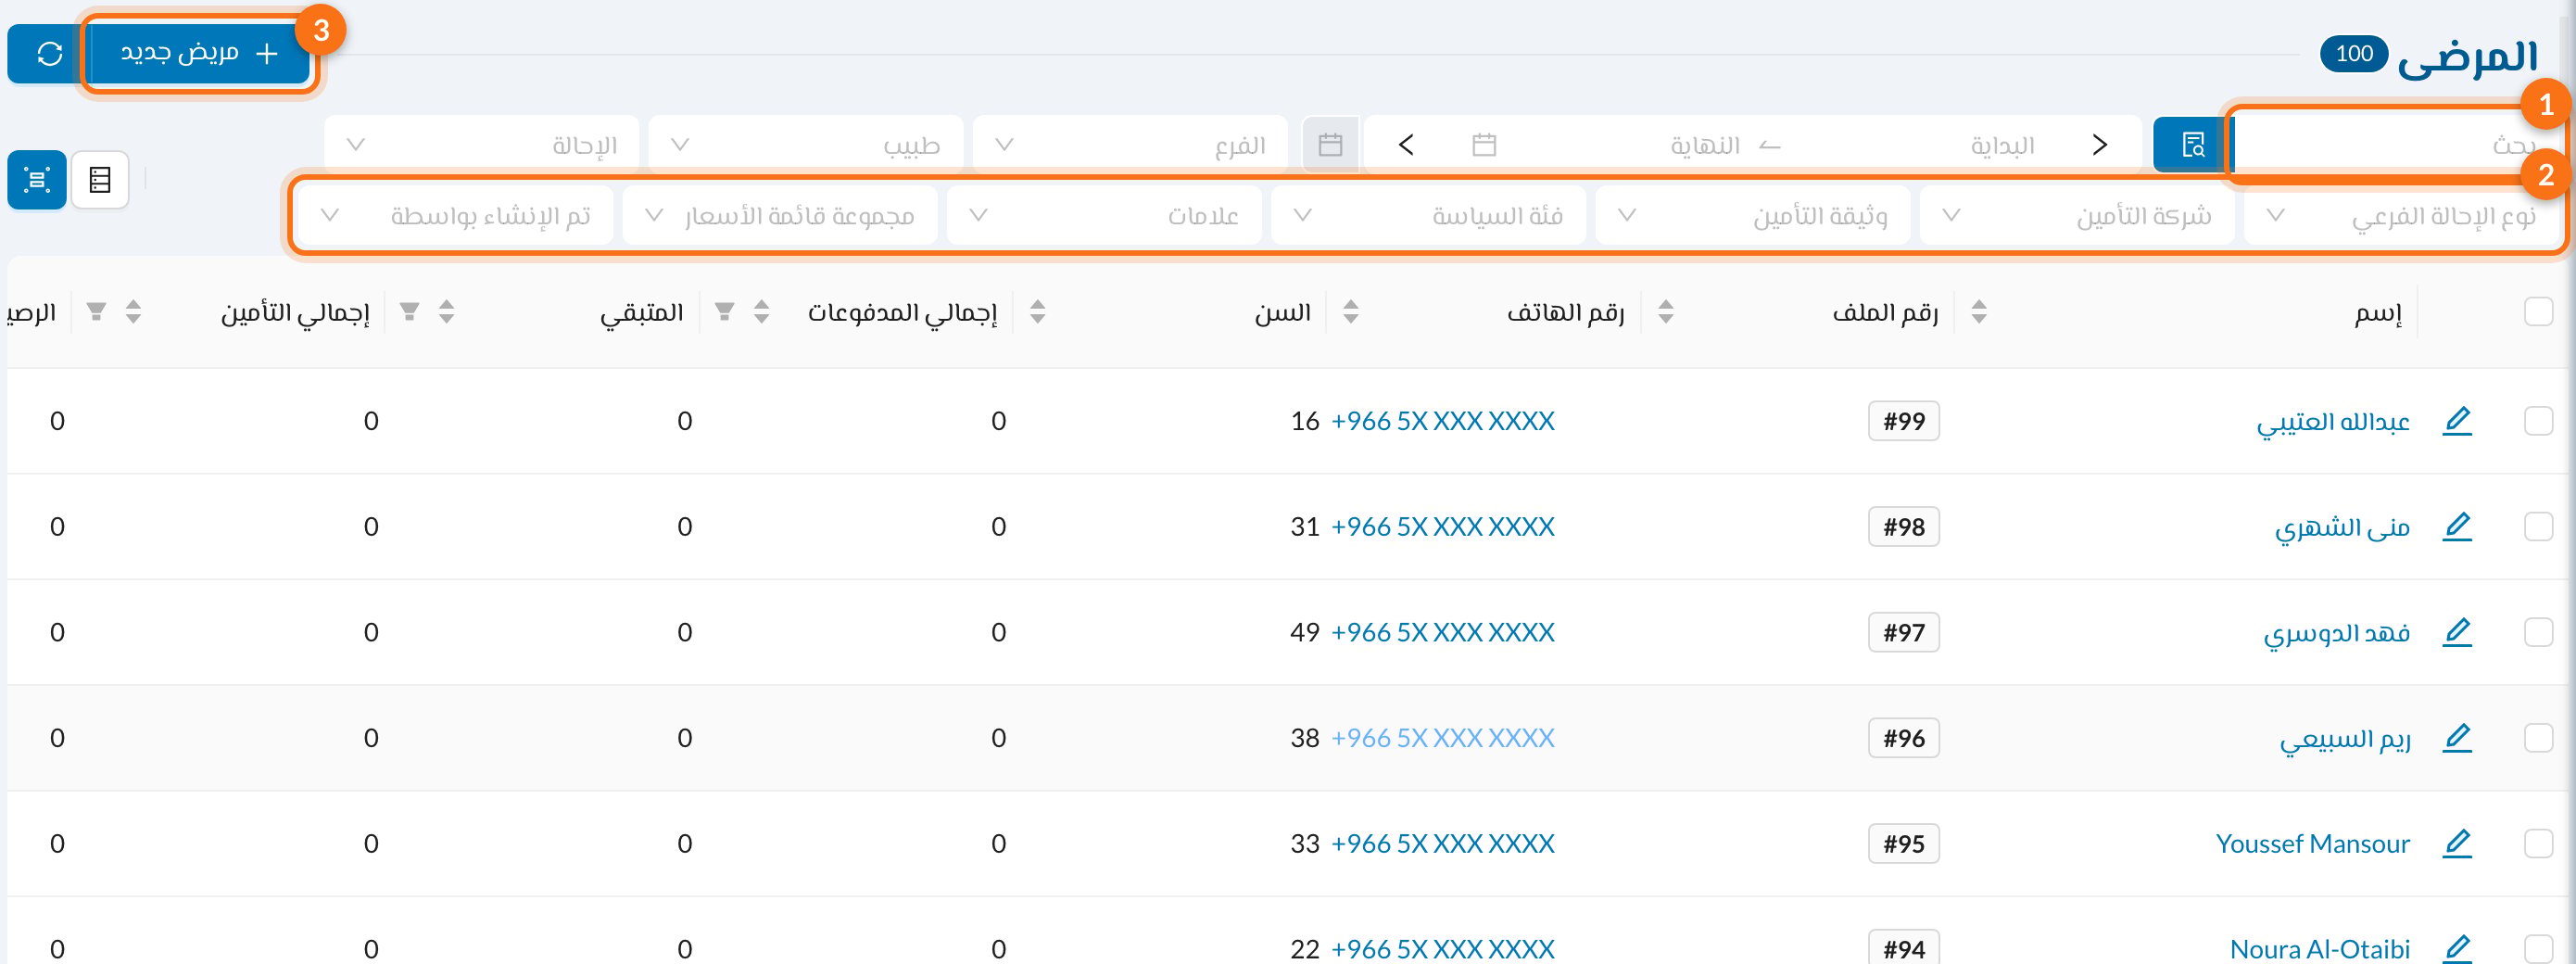2576x964 pixels.
Task: Click the بحث search field
Action: click(2396, 145)
